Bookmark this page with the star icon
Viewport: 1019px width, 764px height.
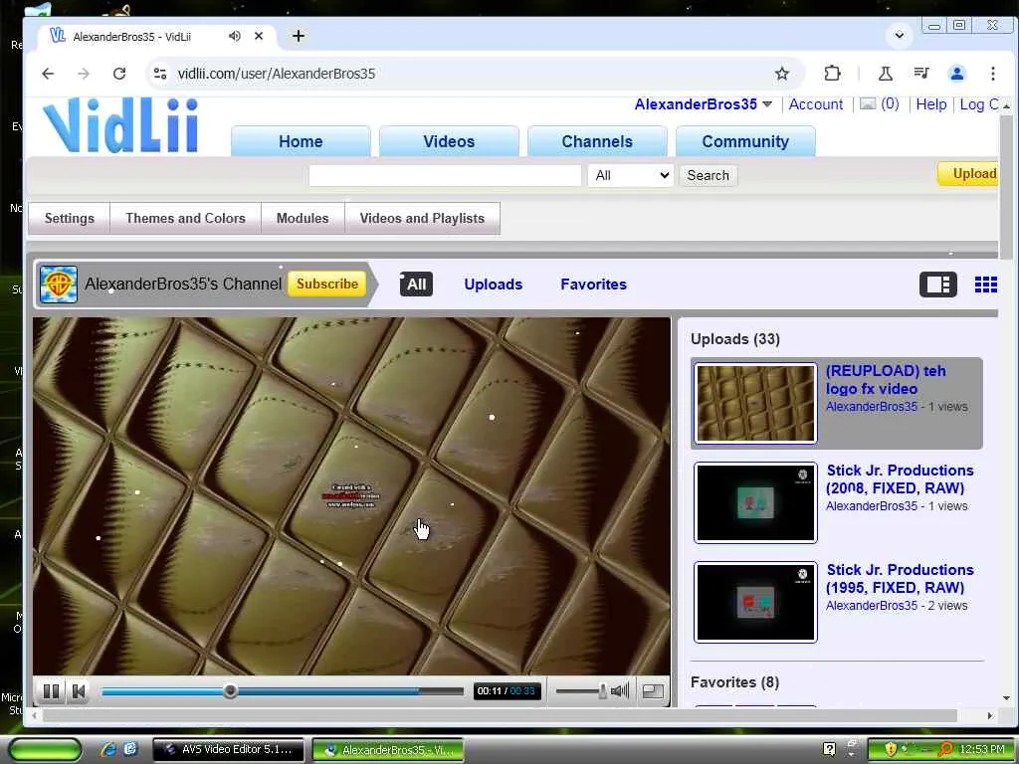(x=782, y=74)
